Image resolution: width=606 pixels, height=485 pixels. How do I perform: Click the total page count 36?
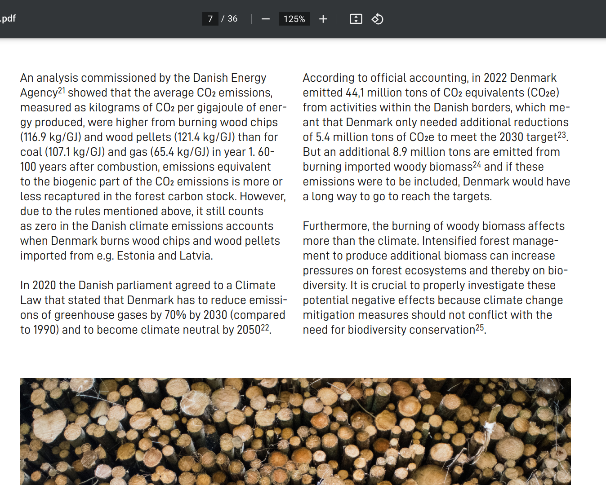[232, 19]
